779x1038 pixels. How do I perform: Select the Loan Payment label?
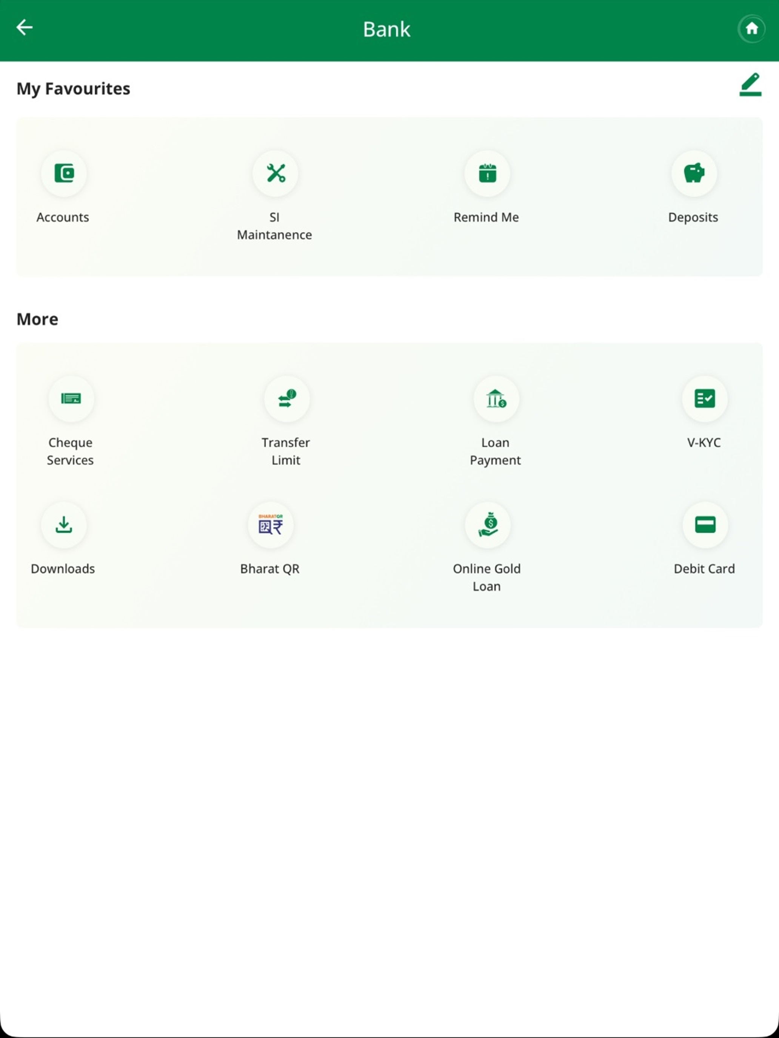[496, 451]
